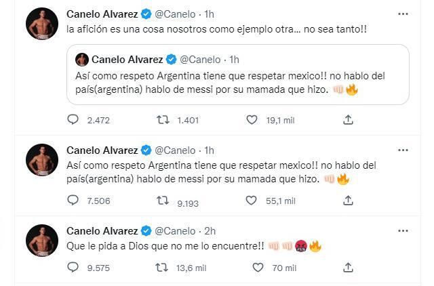Share the first tweet about la afición
Viewport: 434px width, 286px height.
coord(348,120)
